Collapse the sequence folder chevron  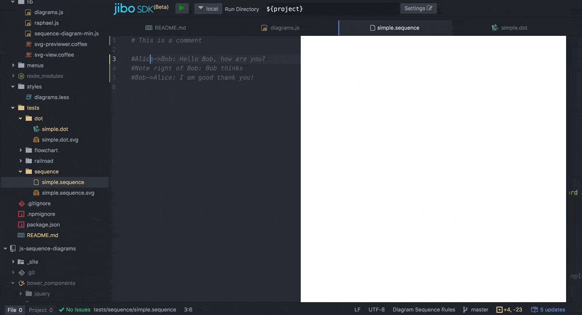tap(21, 172)
